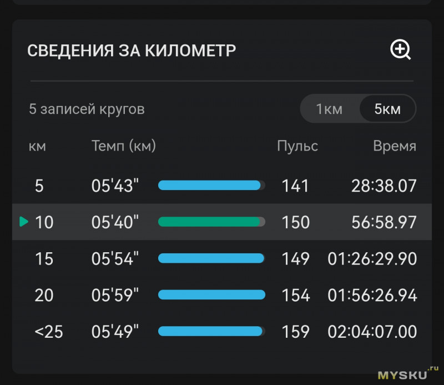This screenshot has height=385, width=444.
Task: Select the 5км lap segment
Action: pos(387,109)
